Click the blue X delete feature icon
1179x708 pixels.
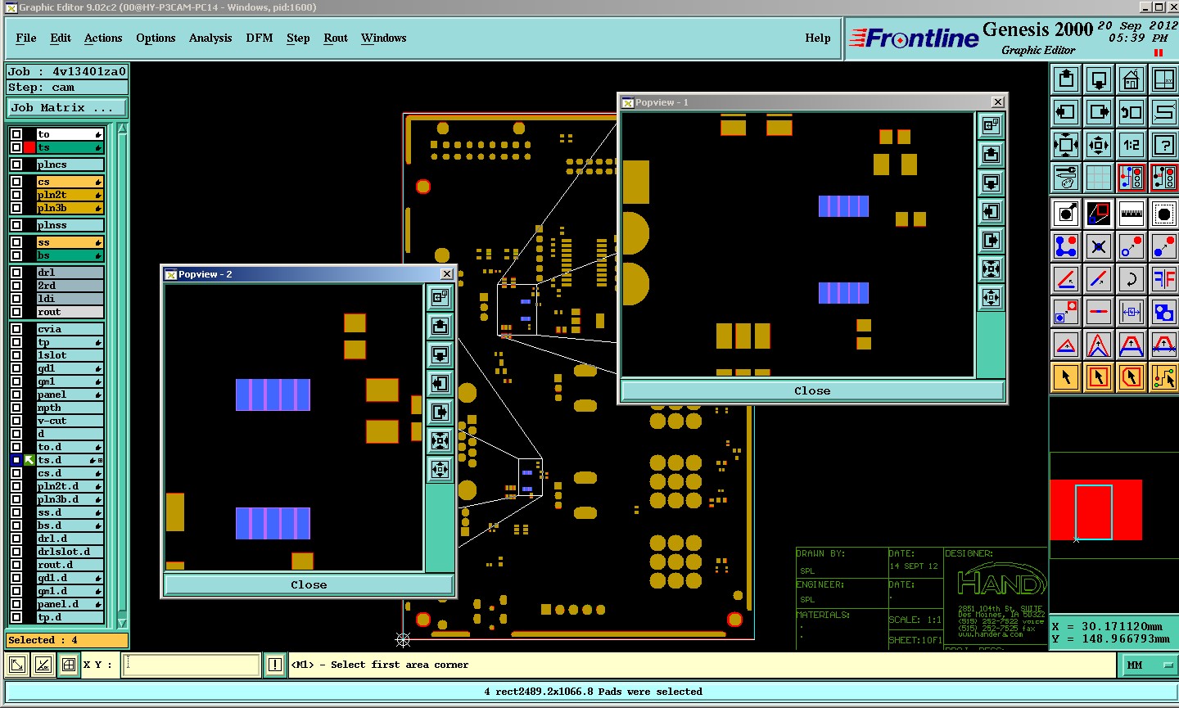1098,246
